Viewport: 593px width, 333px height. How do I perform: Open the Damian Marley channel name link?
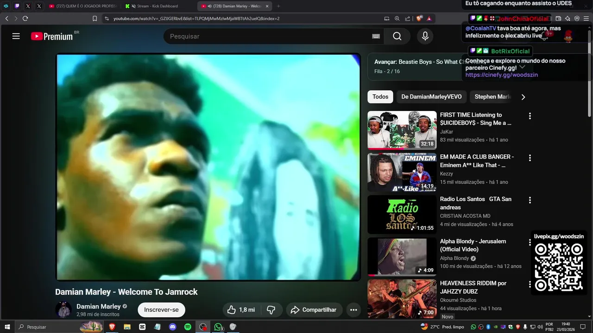click(x=98, y=306)
